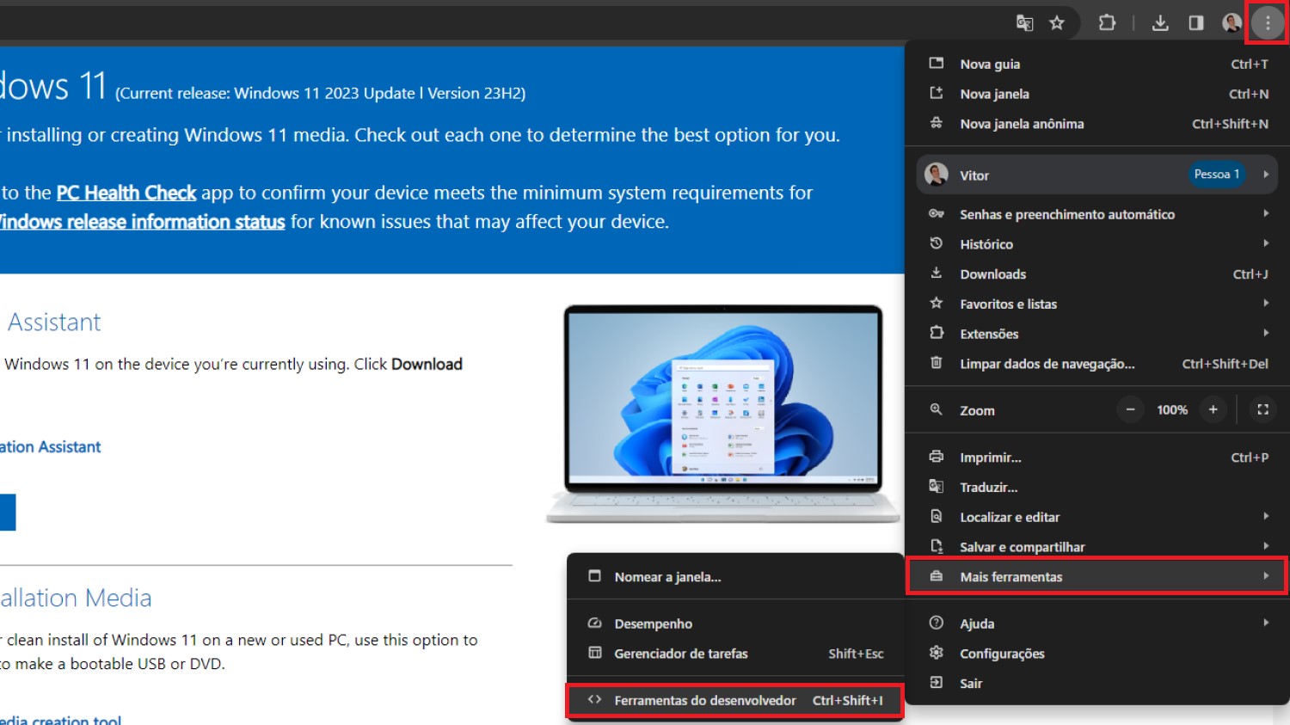This screenshot has height=725, width=1290.
Task: Toggle the side panel icon
Action: [1196, 23]
